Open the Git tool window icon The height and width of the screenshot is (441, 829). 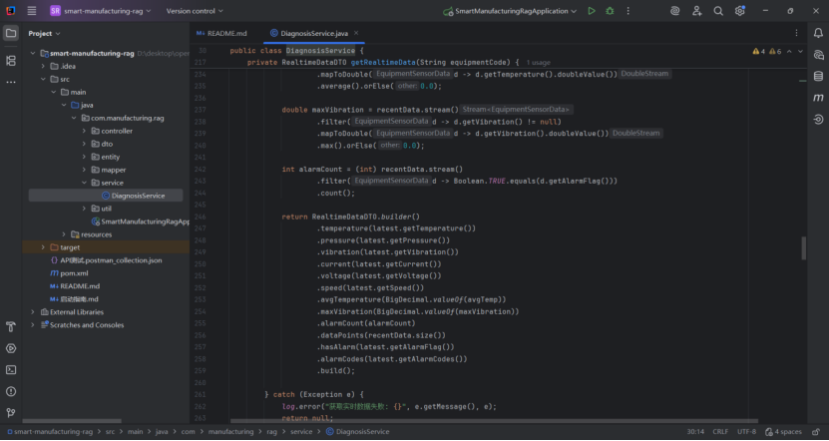(11, 413)
